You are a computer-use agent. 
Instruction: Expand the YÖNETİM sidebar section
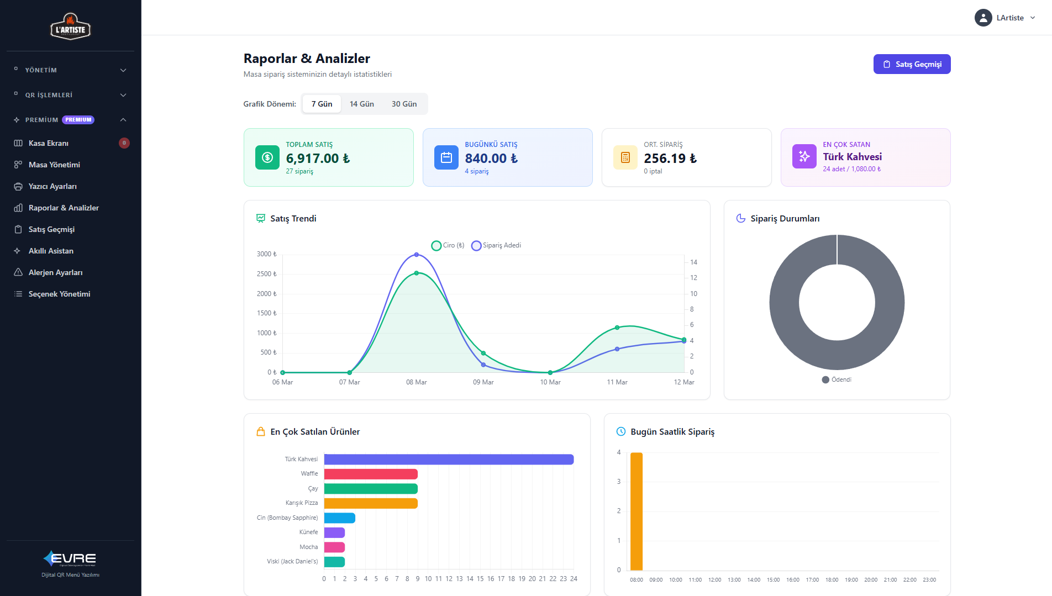click(x=70, y=70)
